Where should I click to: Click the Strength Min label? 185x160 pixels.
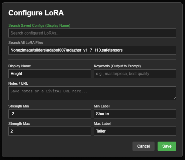(x=19, y=106)
